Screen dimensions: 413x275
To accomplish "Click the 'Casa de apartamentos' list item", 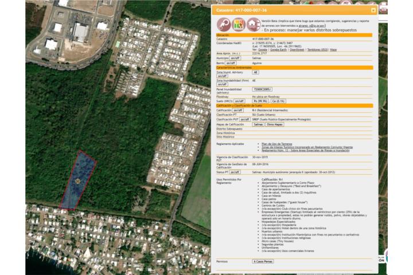I will coord(275,189).
